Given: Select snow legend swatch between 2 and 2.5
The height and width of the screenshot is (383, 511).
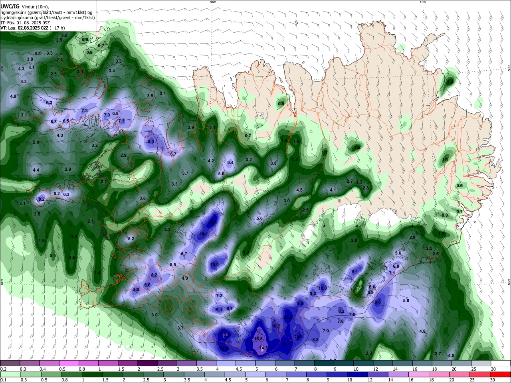Looking at the screenshot, I should [147, 363].
